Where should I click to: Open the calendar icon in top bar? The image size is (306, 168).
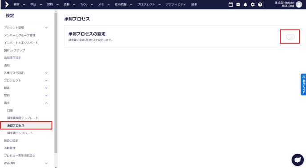coord(230,4)
